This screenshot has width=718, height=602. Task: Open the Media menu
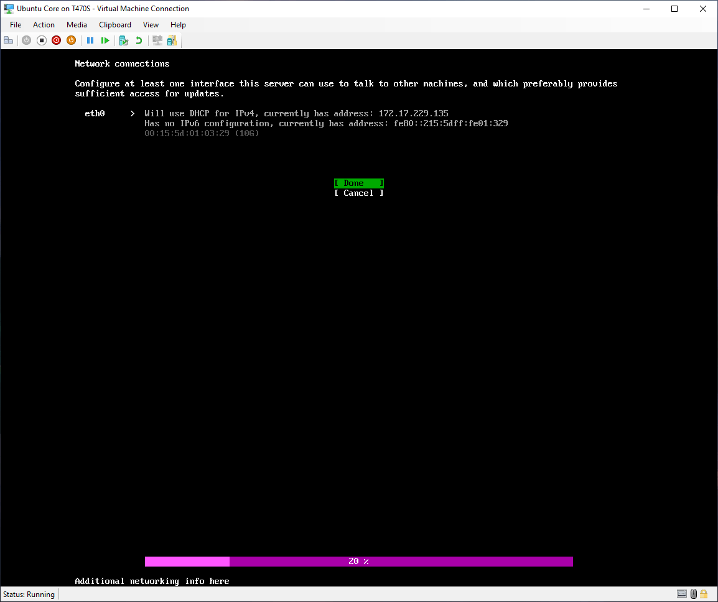(77, 25)
